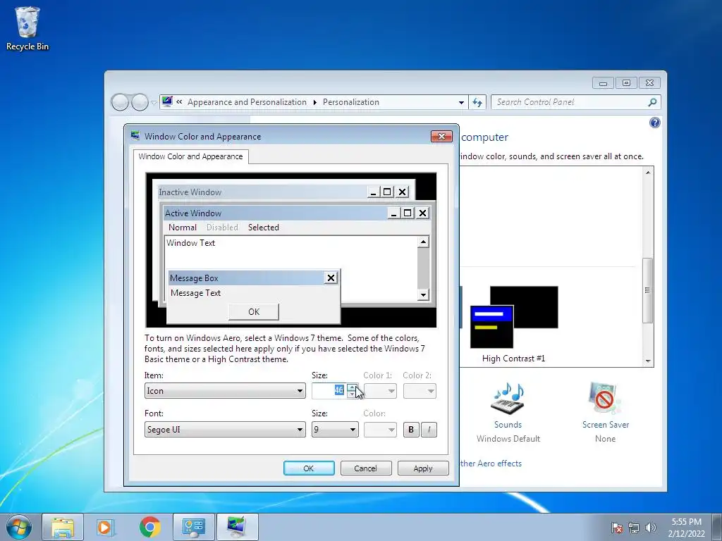The height and width of the screenshot is (541, 722).
Task: Open the Color 2 dropdown
Action: click(420, 391)
